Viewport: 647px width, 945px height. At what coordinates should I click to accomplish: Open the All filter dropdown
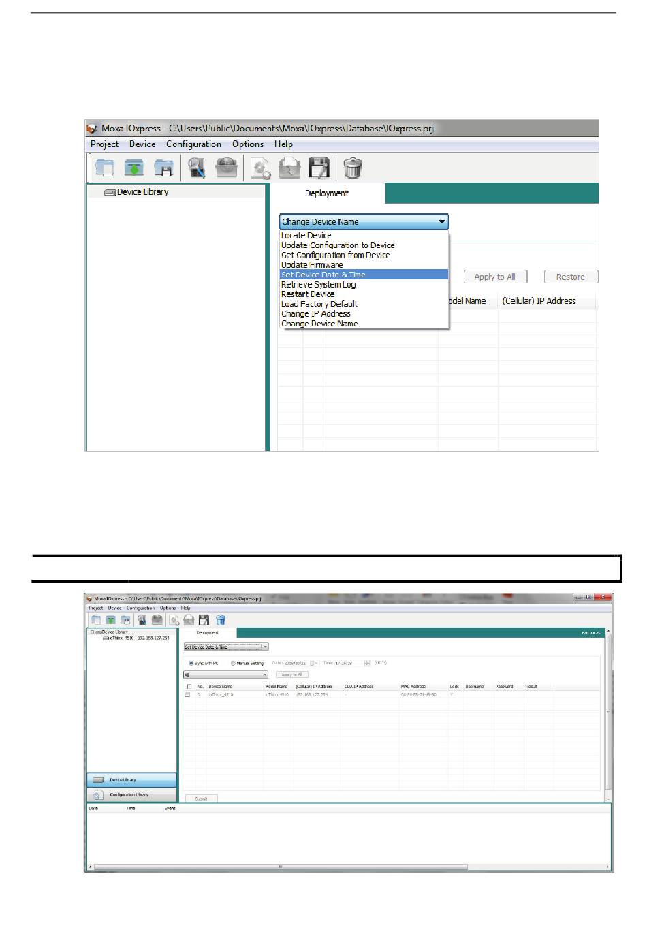226,675
